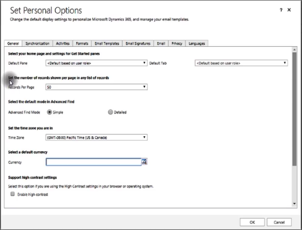Expand the Records Per Page dropdown
302x230 pixels.
96,87
